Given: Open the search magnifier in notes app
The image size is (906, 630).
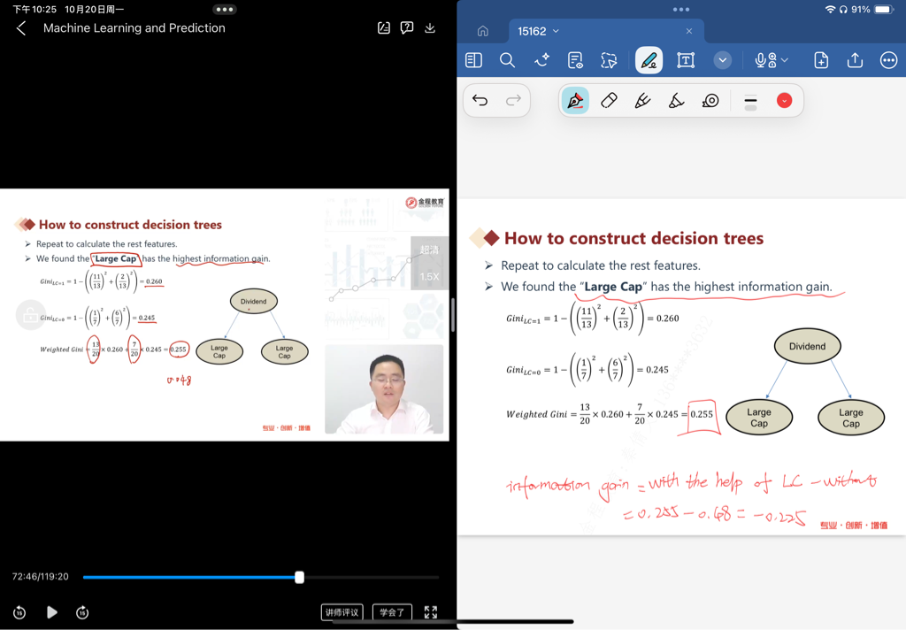Looking at the screenshot, I should click(507, 60).
